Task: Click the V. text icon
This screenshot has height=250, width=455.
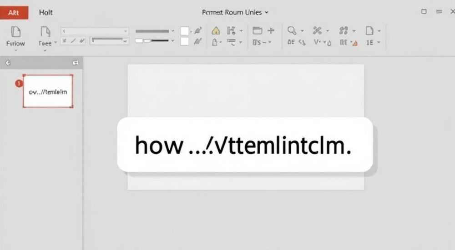Action: (318, 42)
